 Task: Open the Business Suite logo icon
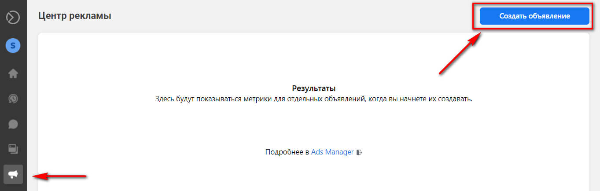(13, 18)
